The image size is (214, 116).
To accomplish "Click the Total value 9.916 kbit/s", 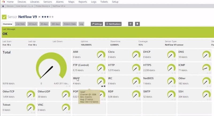I will tap(9, 84).
